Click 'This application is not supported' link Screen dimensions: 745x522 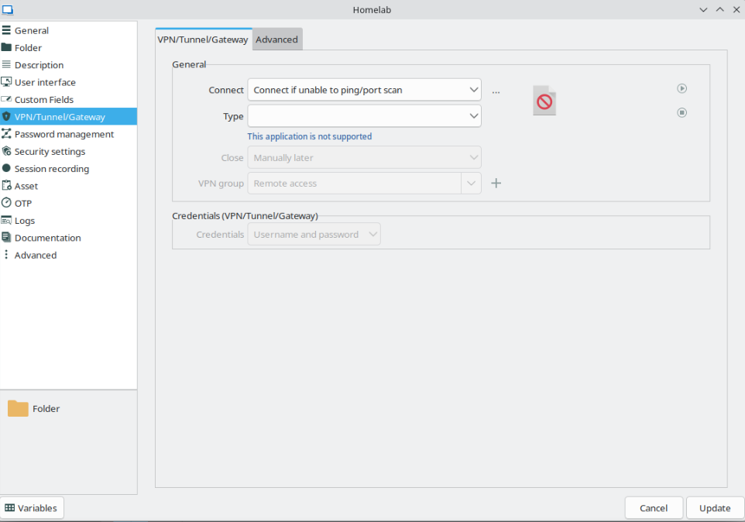click(x=309, y=136)
